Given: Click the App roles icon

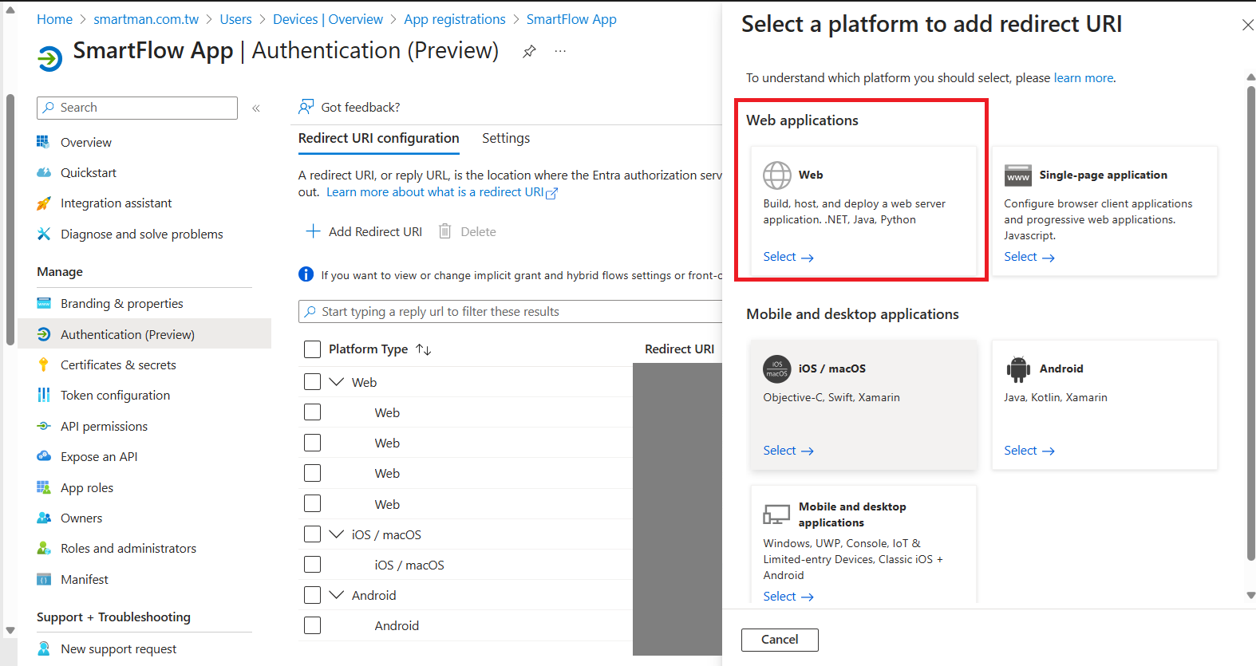Looking at the screenshot, I should pos(43,487).
